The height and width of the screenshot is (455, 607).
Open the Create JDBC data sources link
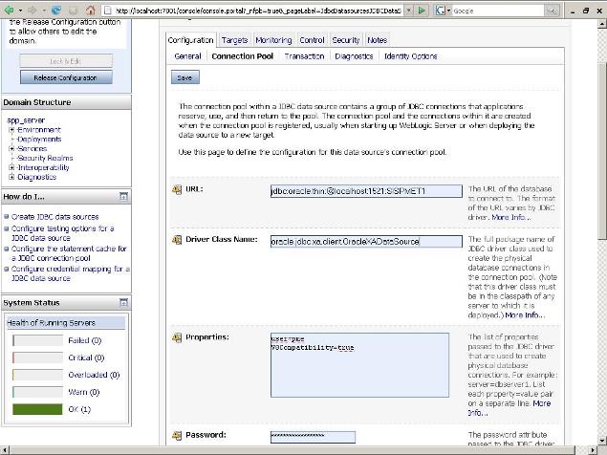(56, 217)
